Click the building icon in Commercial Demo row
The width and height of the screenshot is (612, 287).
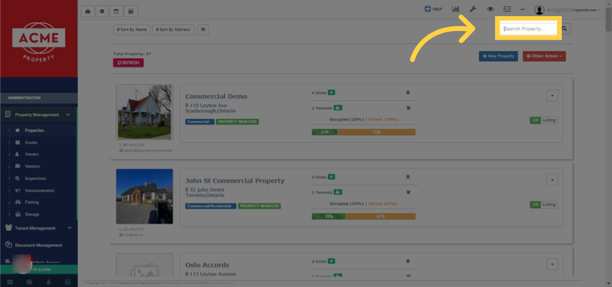408,92
